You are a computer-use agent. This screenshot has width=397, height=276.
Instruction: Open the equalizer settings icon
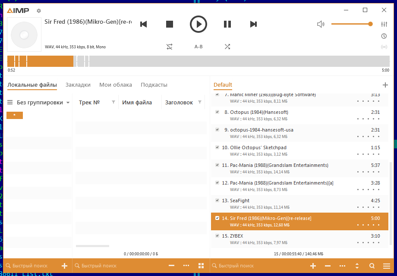click(x=384, y=24)
